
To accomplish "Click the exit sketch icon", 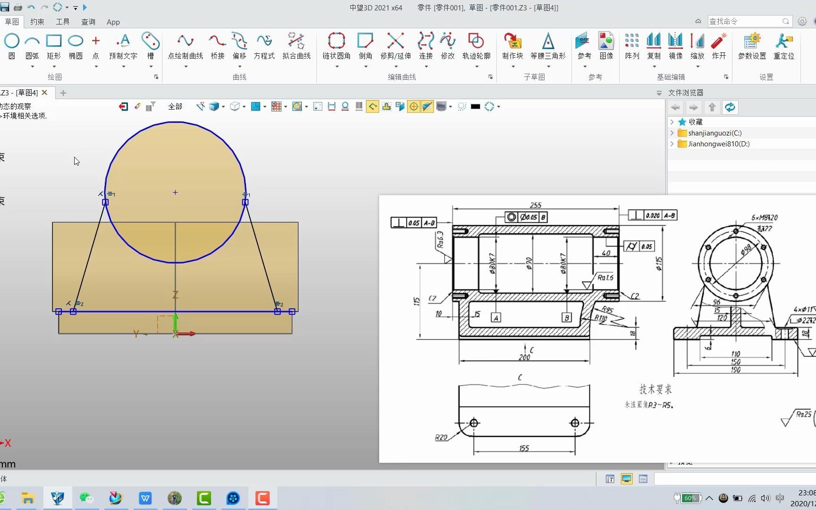I will 123,107.
